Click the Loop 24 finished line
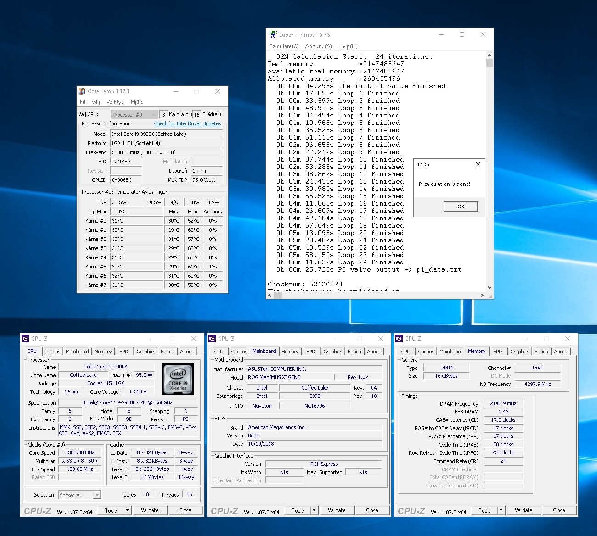 point(340,262)
